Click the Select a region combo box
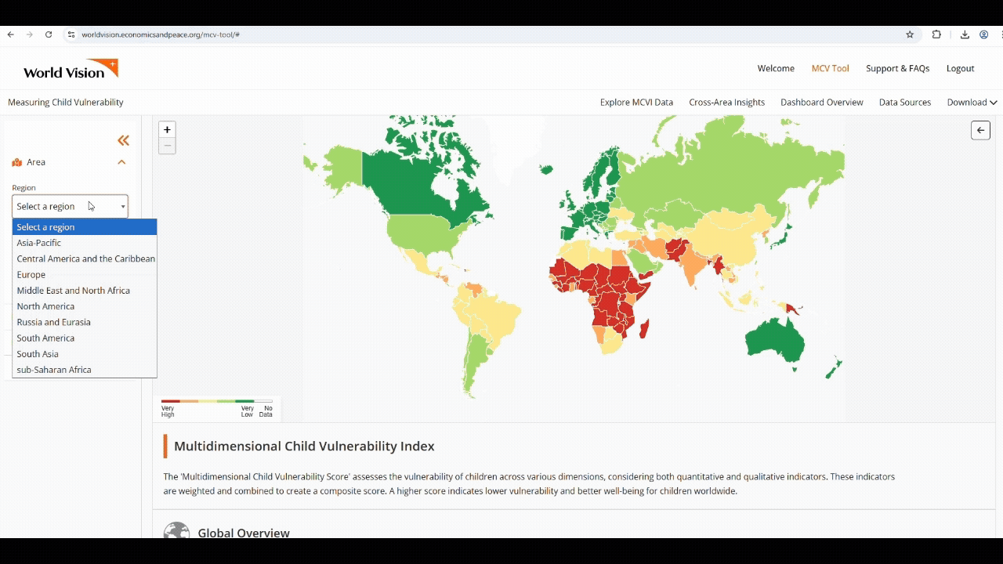This screenshot has height=564, width=1003. click(x=70, y=207)
